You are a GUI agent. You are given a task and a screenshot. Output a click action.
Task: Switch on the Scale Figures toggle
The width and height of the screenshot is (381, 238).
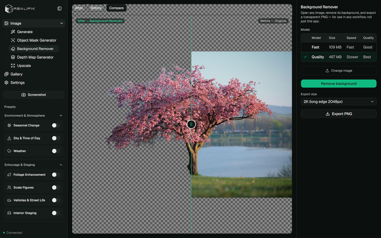tap(56, 187)
